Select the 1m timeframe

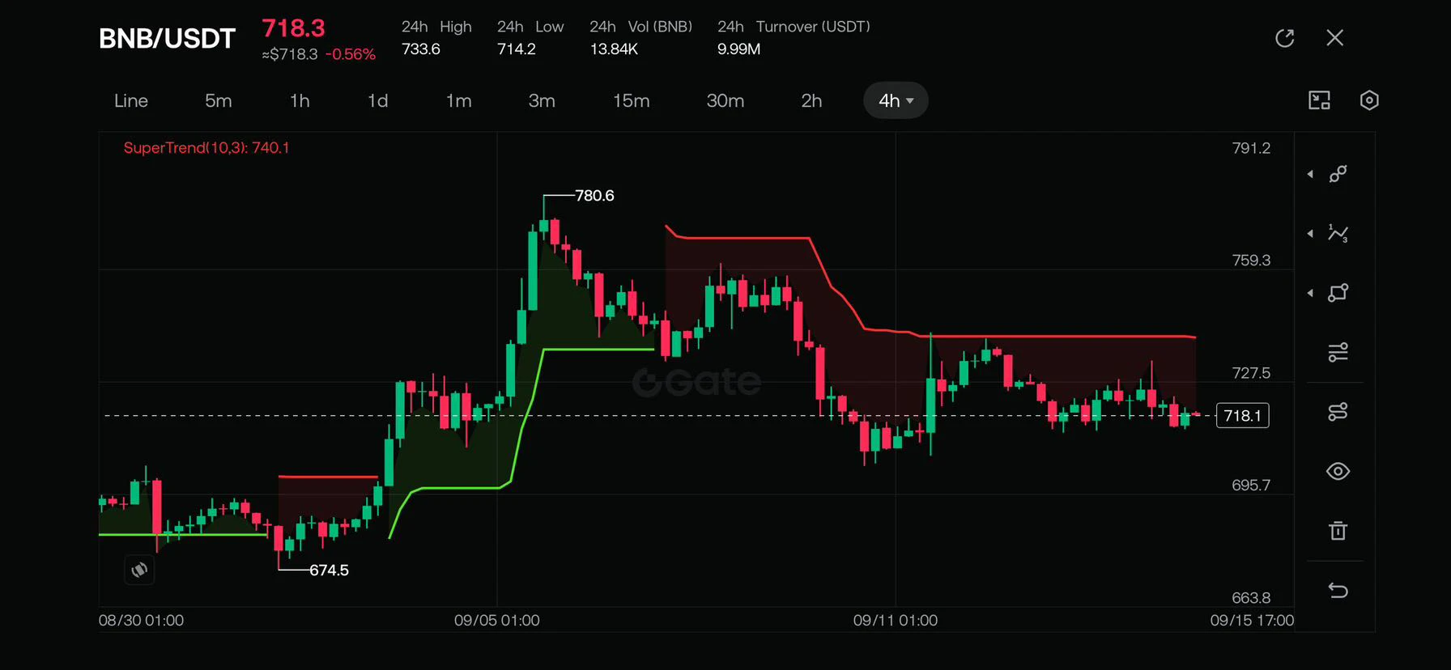click(x=459, y=100)
